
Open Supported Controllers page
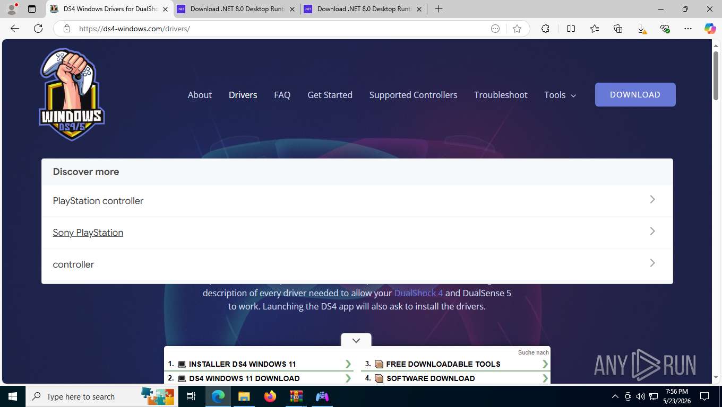pyautogui.click(x=413, y=95)
